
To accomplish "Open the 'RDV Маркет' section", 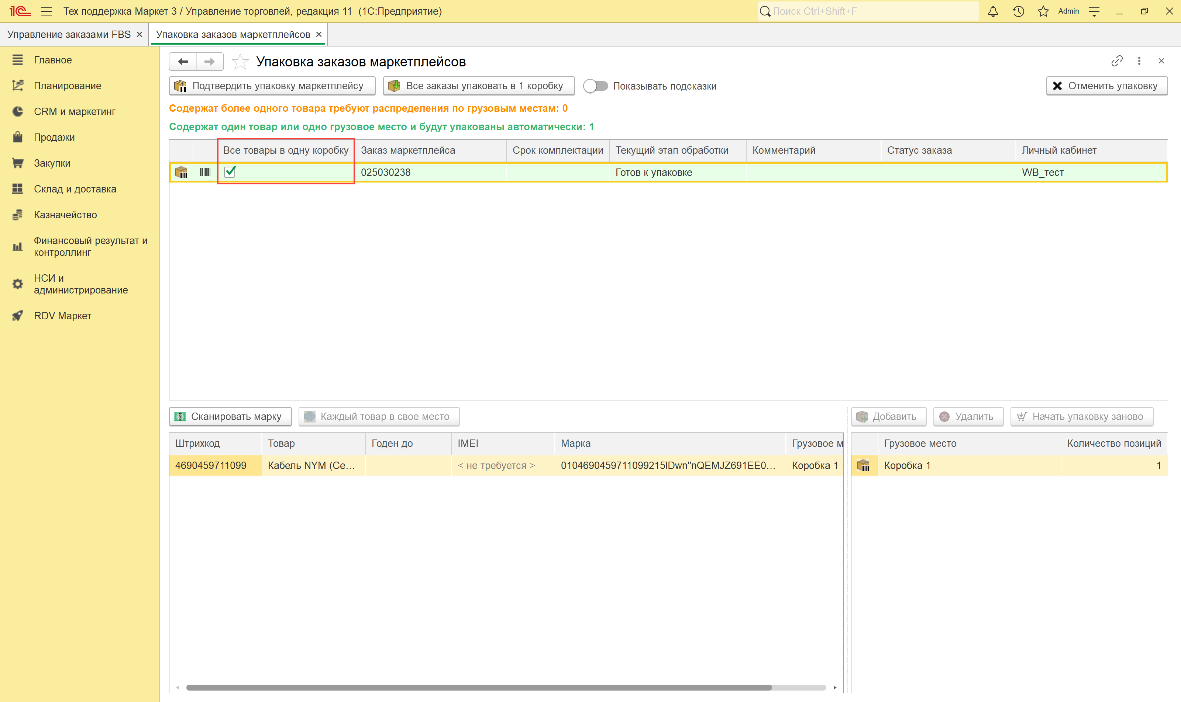I will [62, 316].
